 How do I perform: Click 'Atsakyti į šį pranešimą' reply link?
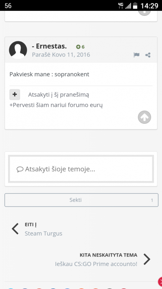59,95
